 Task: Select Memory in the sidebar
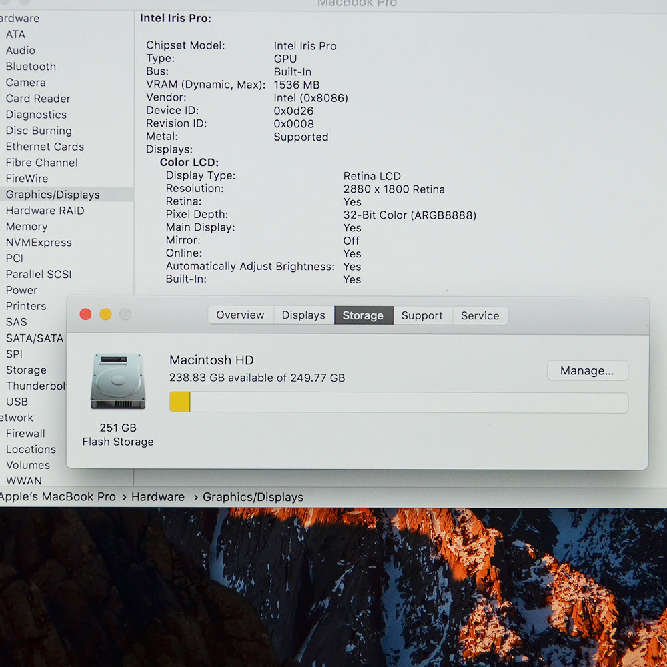27,227
